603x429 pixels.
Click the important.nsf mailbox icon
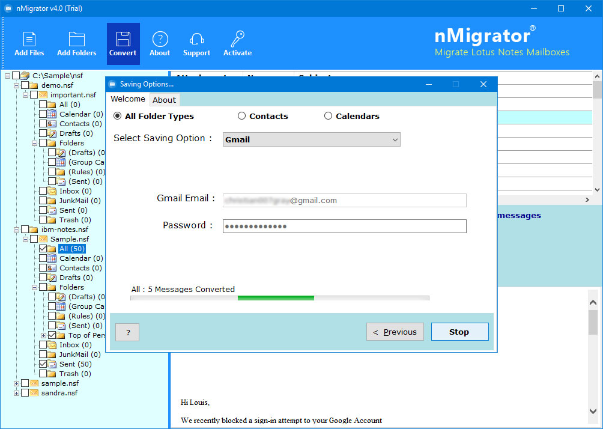(x=43, y=95)
